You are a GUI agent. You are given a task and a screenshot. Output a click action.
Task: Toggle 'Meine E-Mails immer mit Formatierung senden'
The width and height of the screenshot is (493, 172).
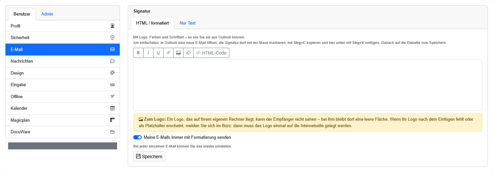coord(137,137)
